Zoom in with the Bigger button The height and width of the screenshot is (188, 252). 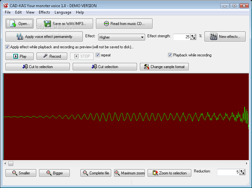pyautogui.click(x=54, y=173)
